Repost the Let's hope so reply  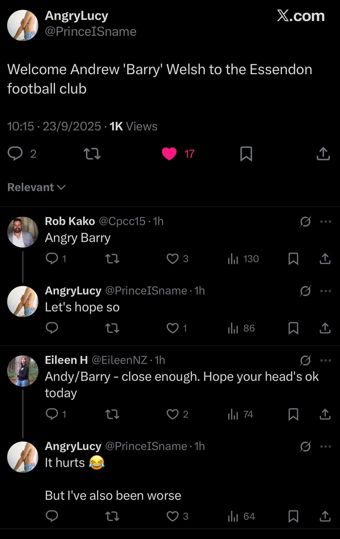point(112,328)
